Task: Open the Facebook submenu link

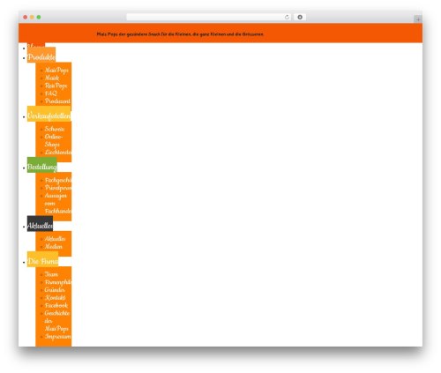Action: [56, 305]
